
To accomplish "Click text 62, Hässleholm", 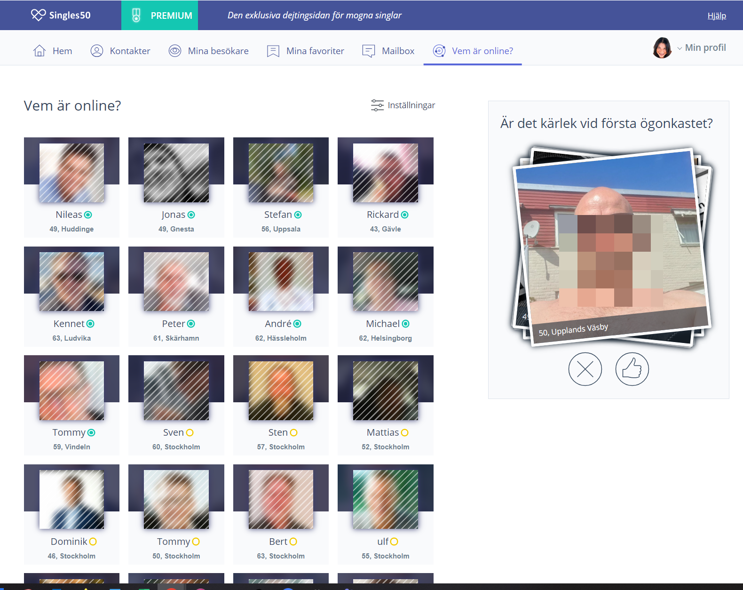I will [x=281, y=338].
